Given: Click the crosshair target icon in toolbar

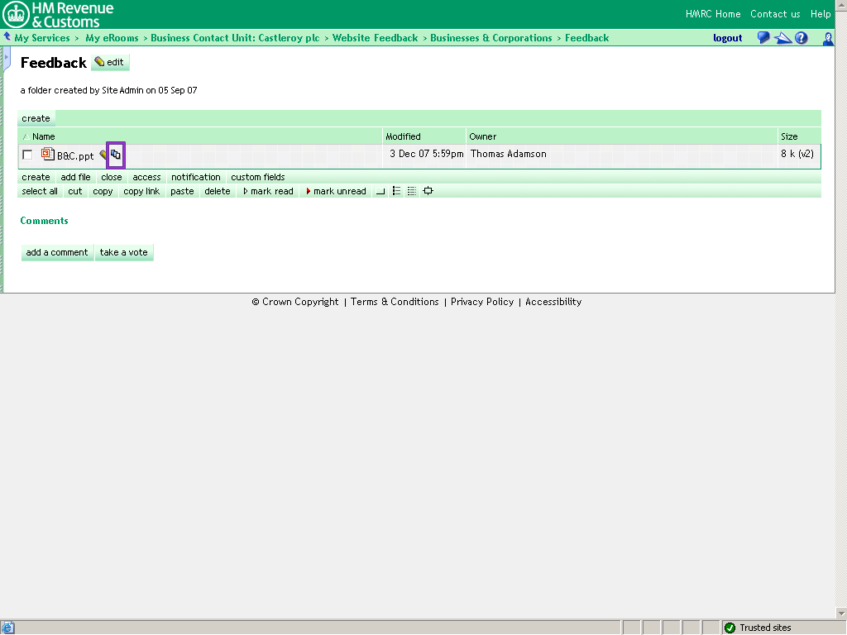Looking at the screenshot, I should point(428,191).
